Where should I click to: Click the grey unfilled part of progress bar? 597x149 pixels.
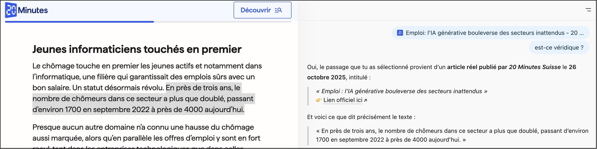222,22
